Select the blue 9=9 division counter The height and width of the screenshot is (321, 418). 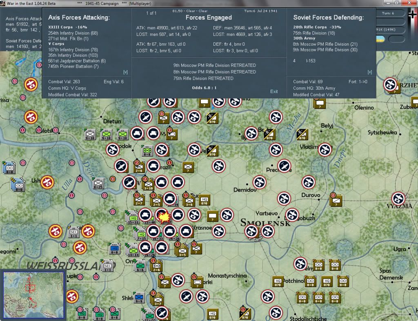click(x=139, y=297)
